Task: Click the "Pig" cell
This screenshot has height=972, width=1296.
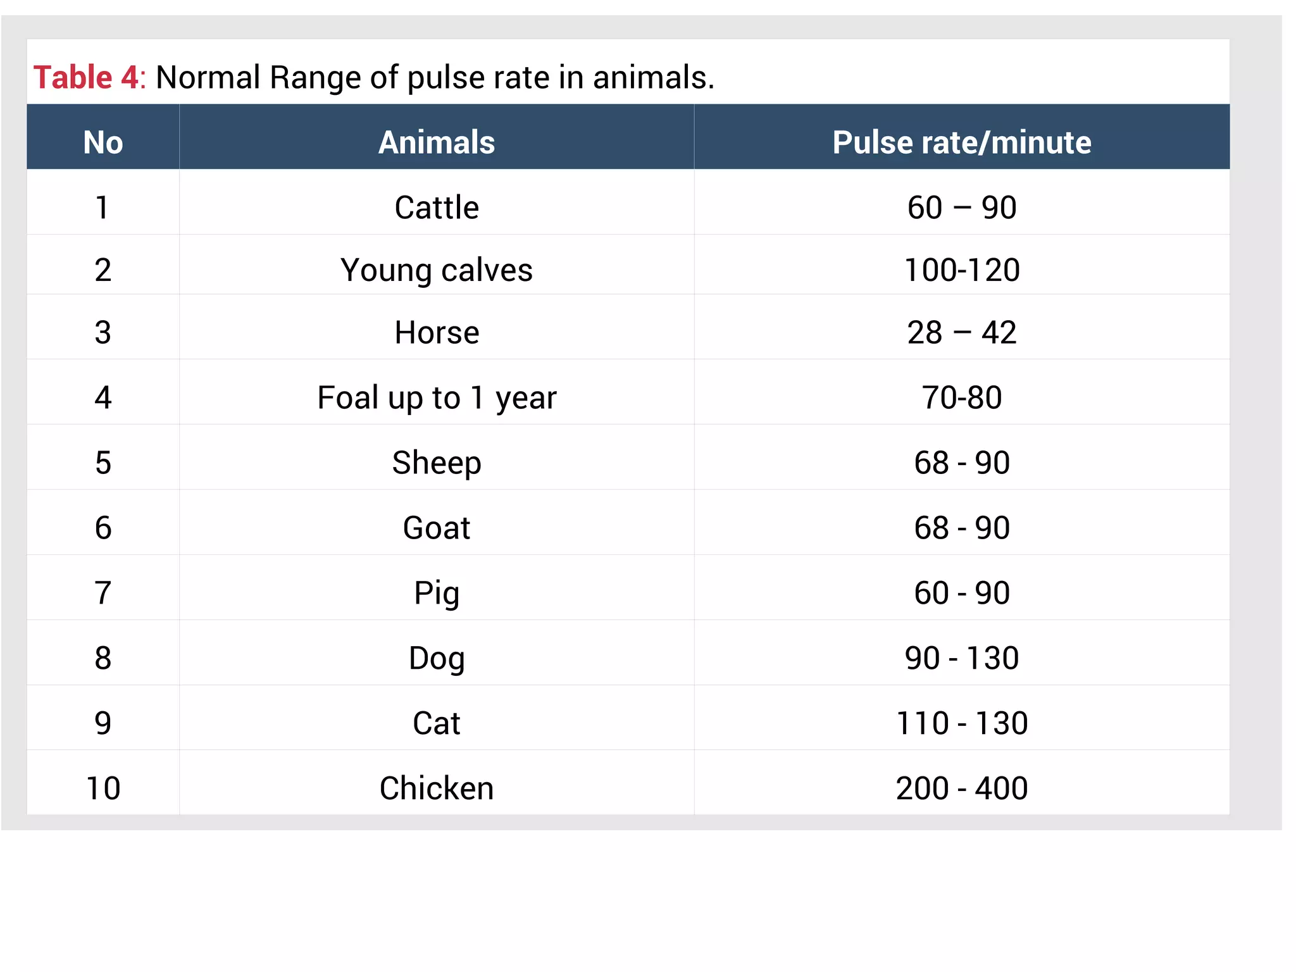Action: [x=437, y=594]
